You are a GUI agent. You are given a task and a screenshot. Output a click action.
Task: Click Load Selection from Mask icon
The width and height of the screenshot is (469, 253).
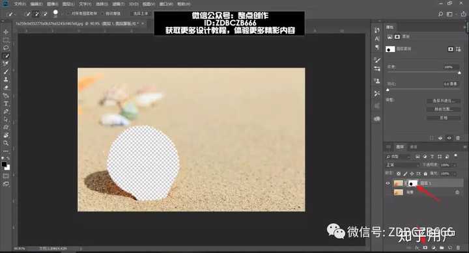coord(431,138)
